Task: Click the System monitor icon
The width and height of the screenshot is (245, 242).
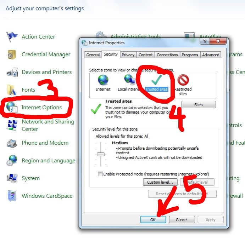Action: pos(12,178)
